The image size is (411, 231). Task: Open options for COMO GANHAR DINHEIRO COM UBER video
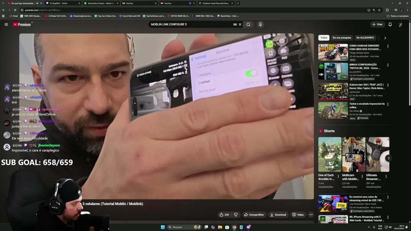coord(388,46)
